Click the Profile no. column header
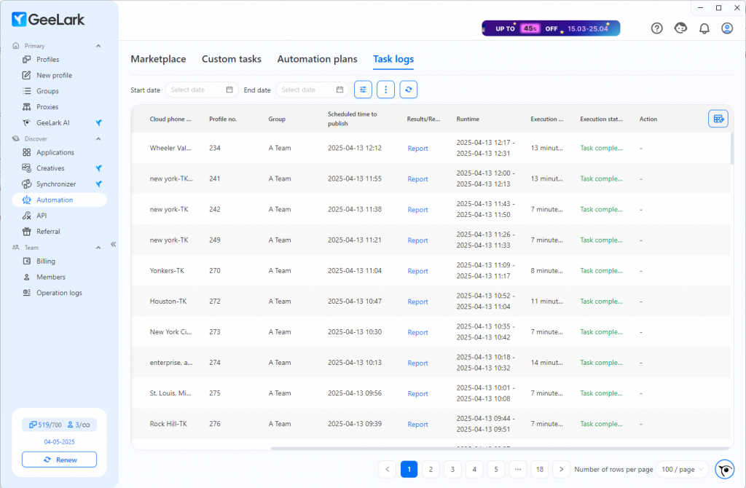 coord(223,119)
